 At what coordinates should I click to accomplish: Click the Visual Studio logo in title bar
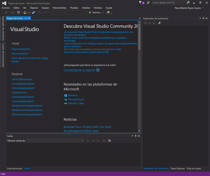4,3
